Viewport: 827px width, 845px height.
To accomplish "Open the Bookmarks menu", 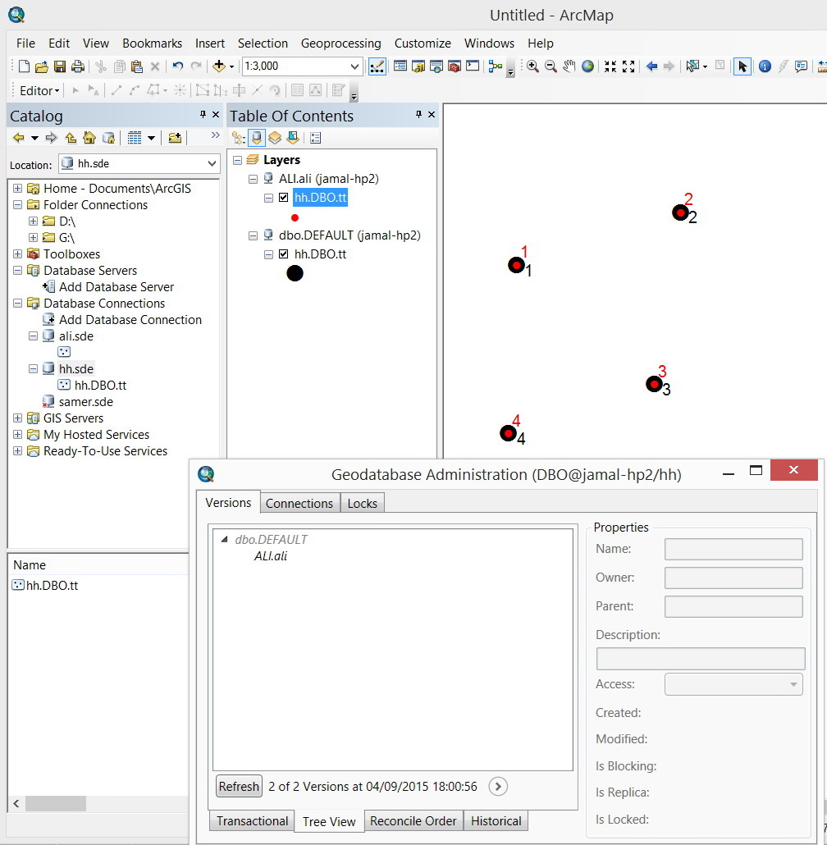I will pyautogui.click(x=152, y=43).
